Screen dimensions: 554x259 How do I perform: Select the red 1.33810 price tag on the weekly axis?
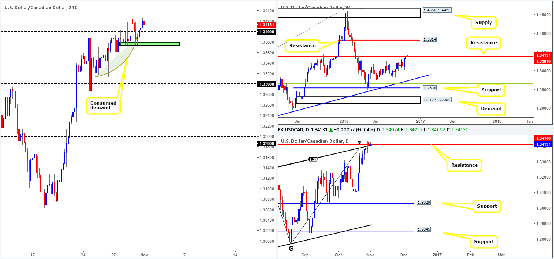coord(543,62)
